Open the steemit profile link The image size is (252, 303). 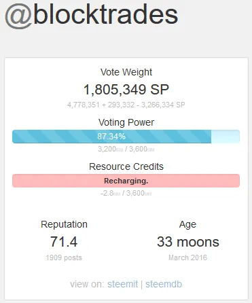pyautogui.click(x=122, y=284)
